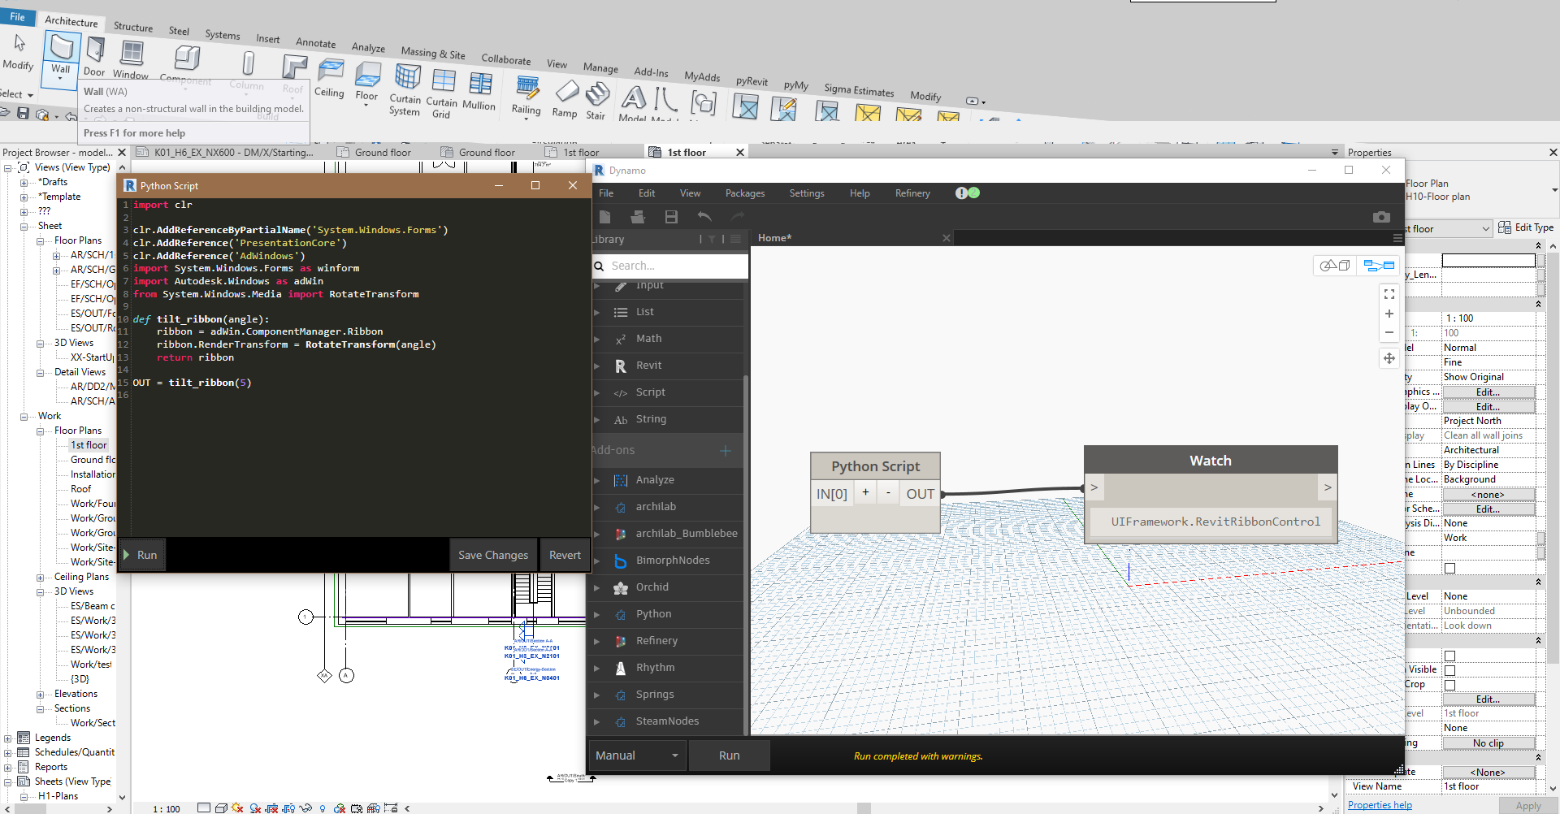The image size is (1560, 814).
Task: Open the Packages menu in Dynamo
Action: click(744, 193)
